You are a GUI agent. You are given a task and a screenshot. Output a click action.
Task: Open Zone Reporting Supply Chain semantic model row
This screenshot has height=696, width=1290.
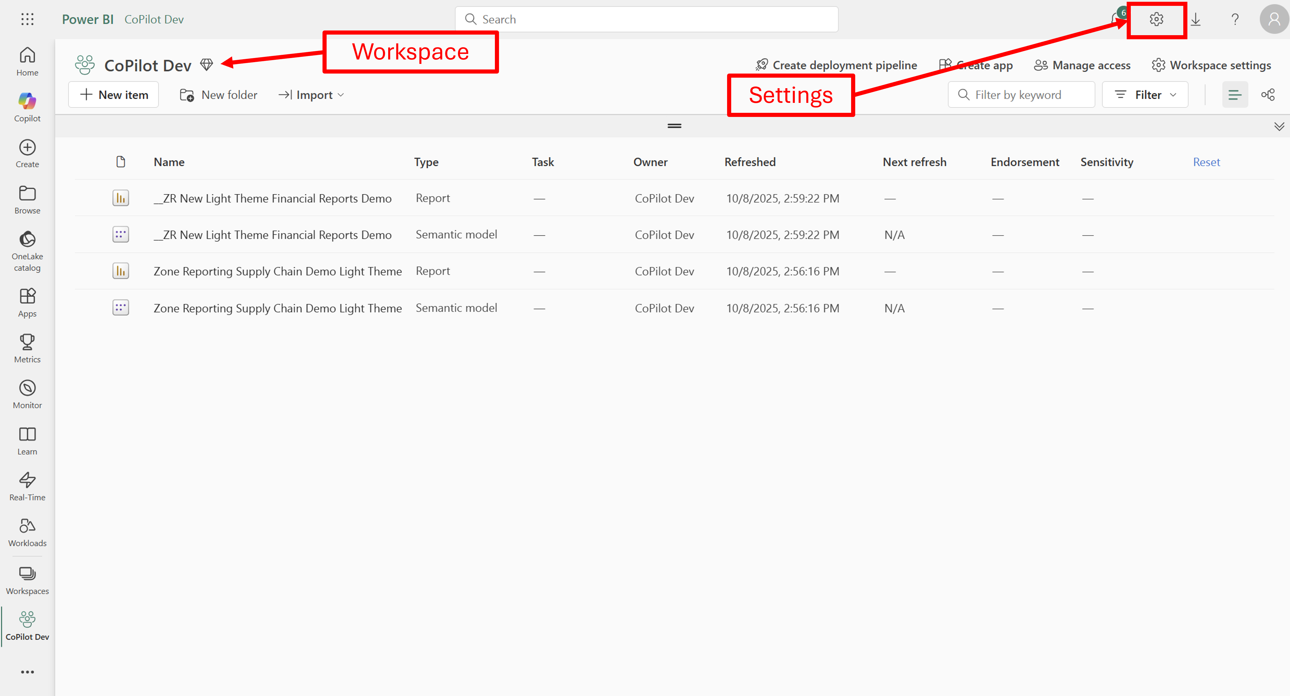tap(277, 308)
